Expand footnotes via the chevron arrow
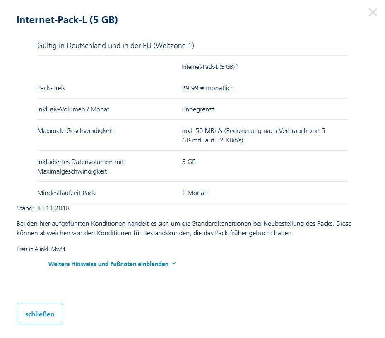385x338 pixels. point(174,263)
